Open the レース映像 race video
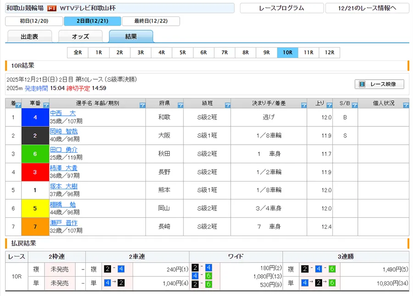Viewport: 413px width, 296px height. click(379, 84)
